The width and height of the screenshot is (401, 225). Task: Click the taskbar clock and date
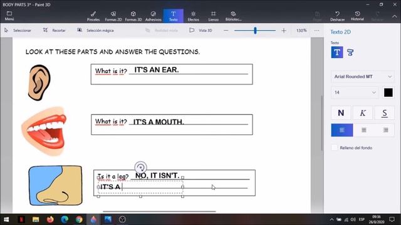(377, 219)
